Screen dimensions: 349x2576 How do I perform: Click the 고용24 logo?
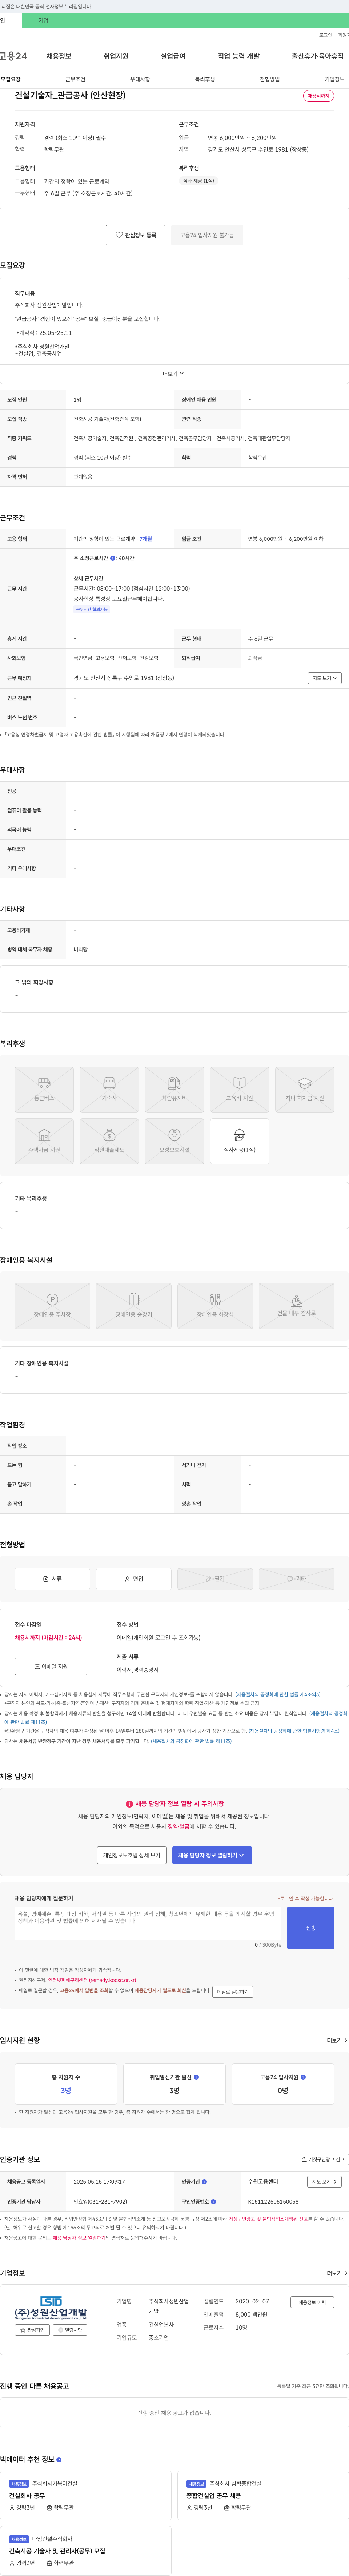[x=13, y=56]
